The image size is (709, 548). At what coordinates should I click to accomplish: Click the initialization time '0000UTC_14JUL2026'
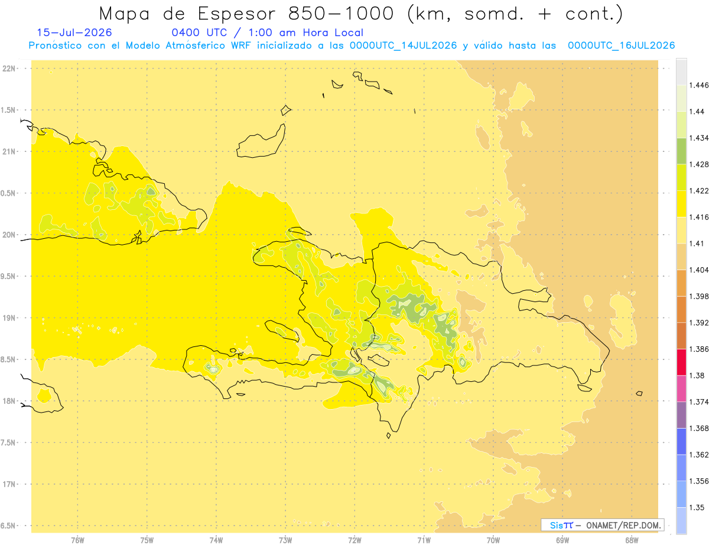(404, 46)
